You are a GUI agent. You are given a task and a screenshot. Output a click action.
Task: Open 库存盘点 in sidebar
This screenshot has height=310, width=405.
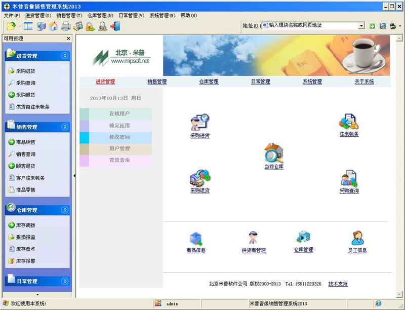(22, 249)
